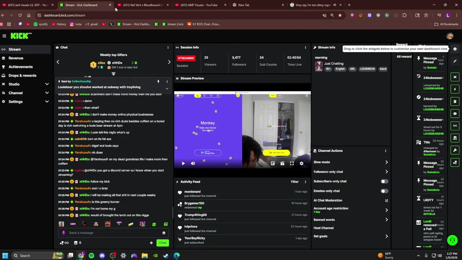Viewport: 462px width, 260px height.
Task: Click the shop icon showing 0
Action: click(x=78, y=243)
